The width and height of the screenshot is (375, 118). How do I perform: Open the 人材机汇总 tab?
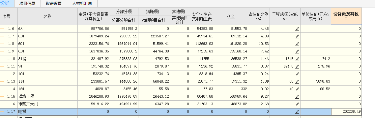(x=82, y=4)
